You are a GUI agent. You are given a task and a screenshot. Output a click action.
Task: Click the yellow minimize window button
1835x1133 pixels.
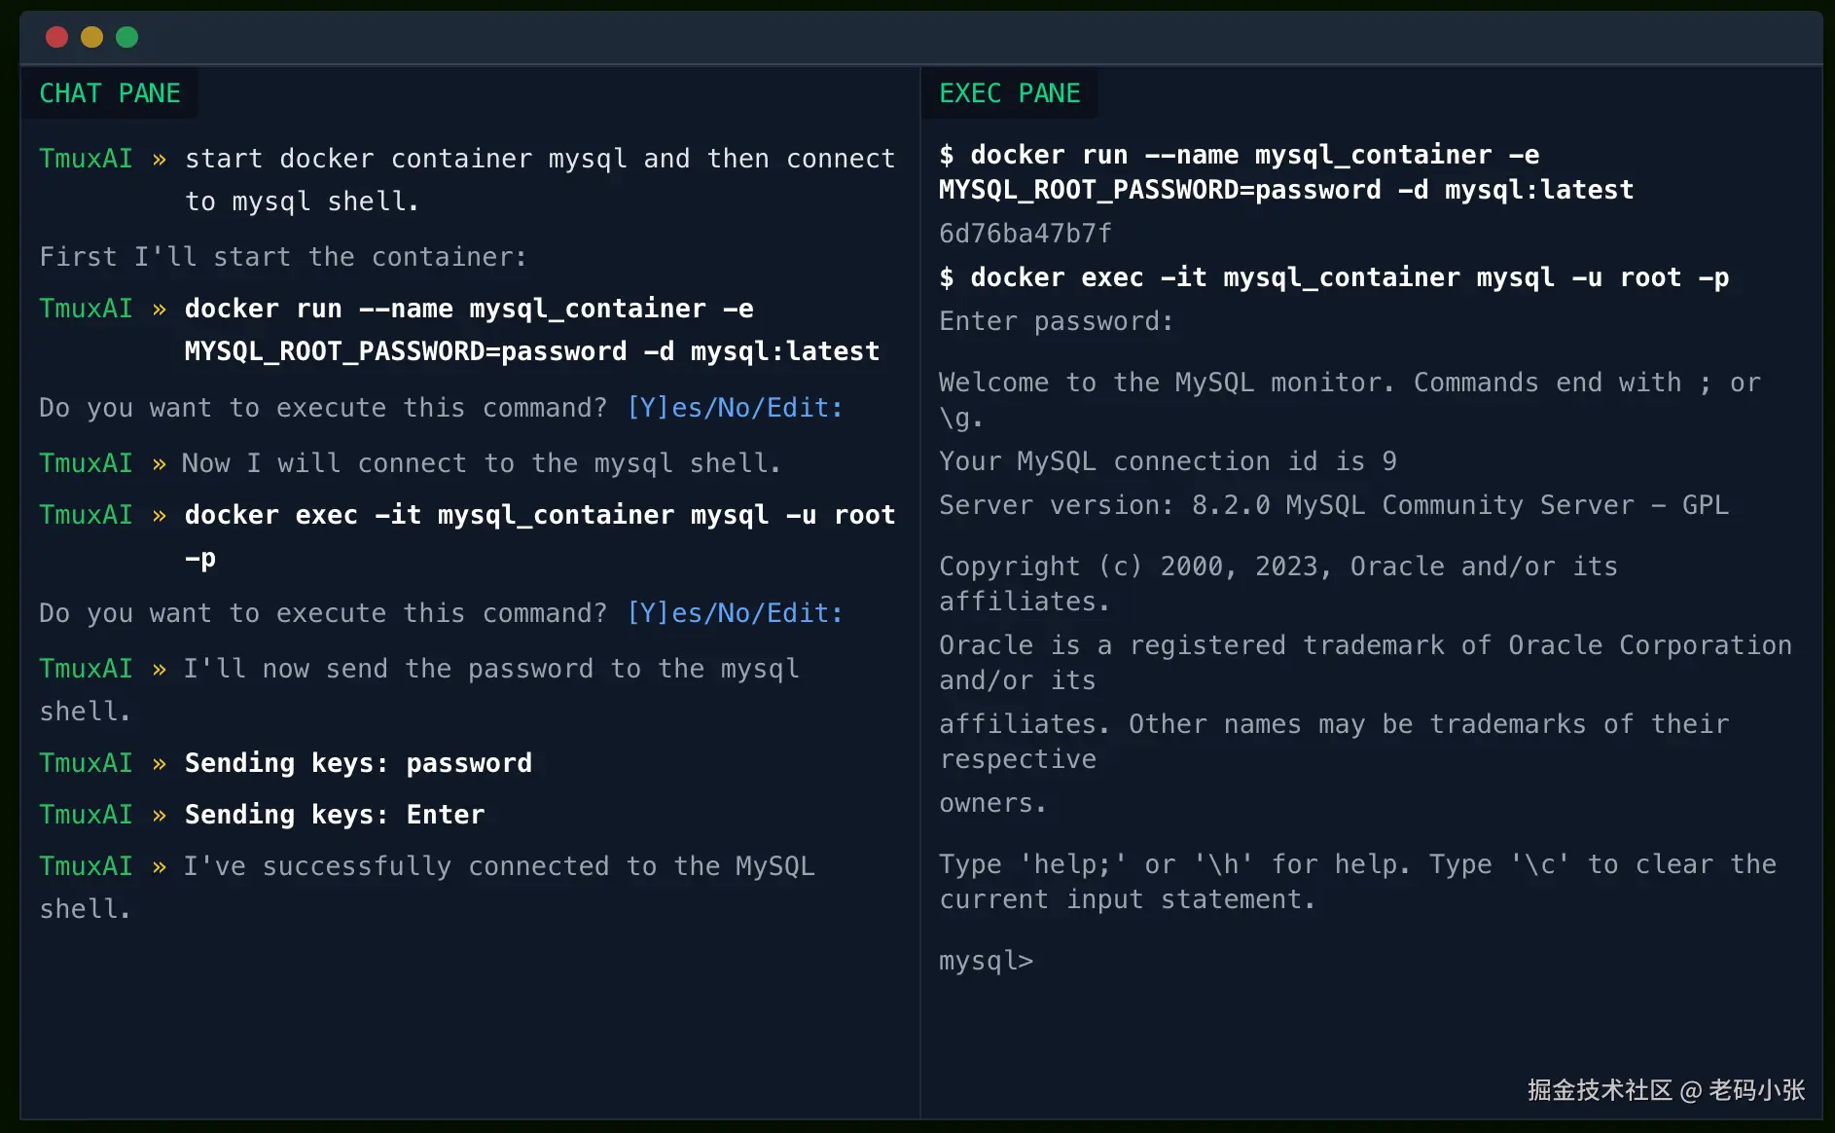pyautogui.click(x=91, y=37)
